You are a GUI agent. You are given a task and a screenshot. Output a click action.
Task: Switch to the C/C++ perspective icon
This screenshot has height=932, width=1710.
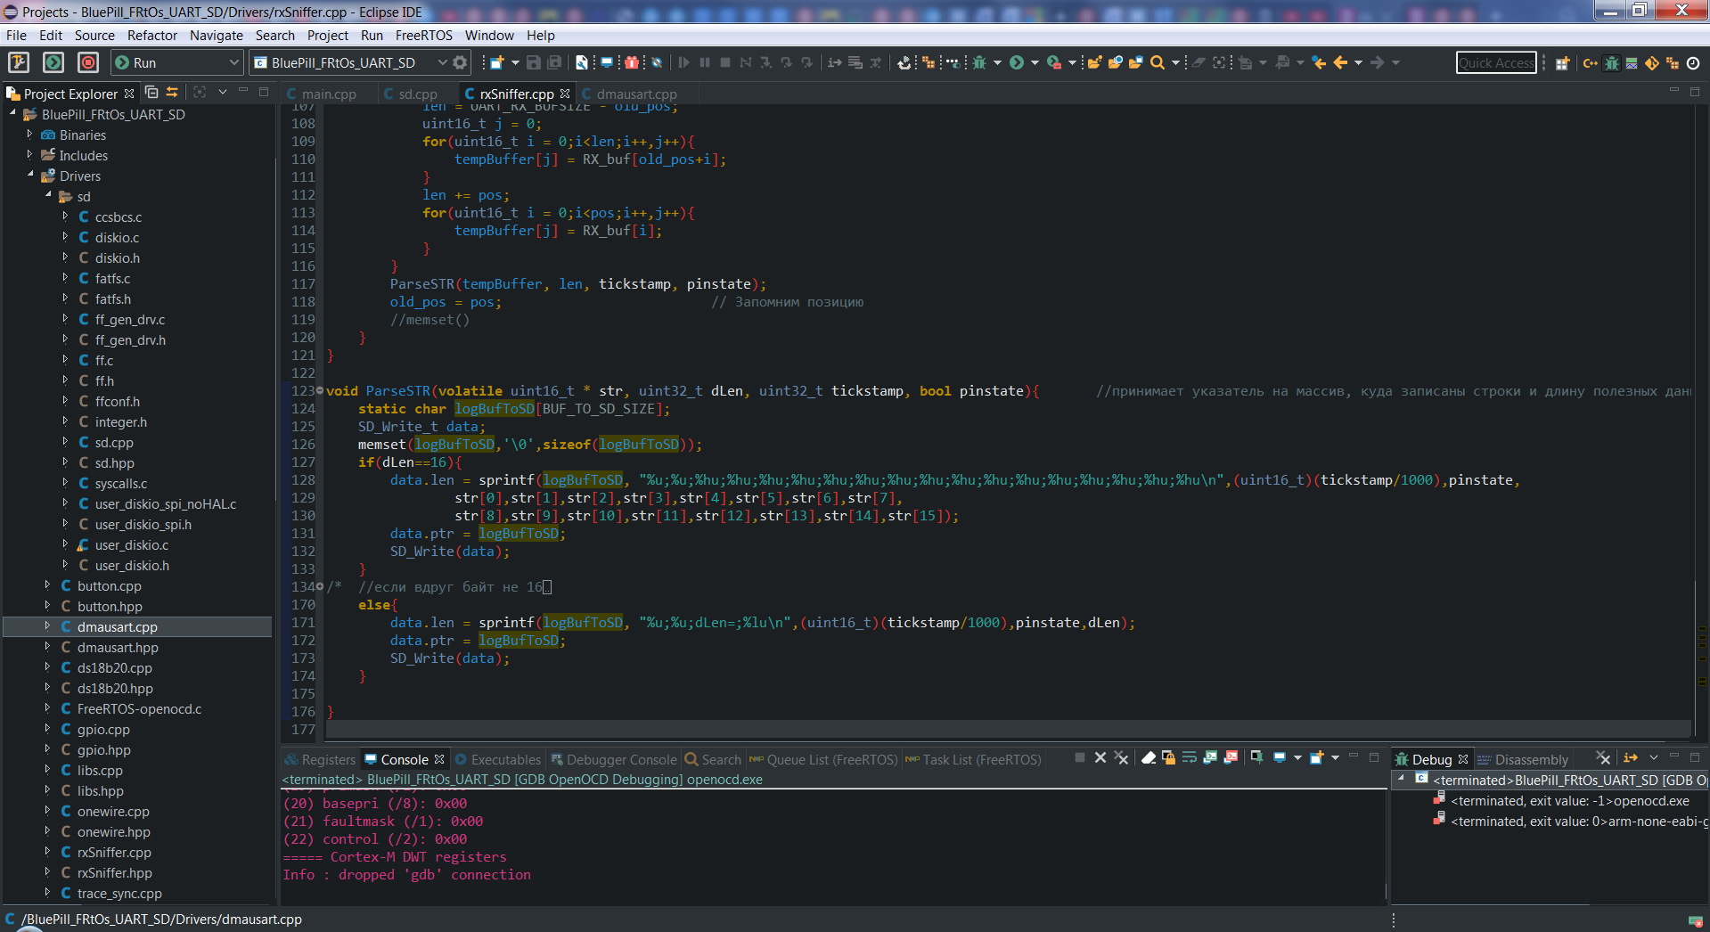[1590, 63]
